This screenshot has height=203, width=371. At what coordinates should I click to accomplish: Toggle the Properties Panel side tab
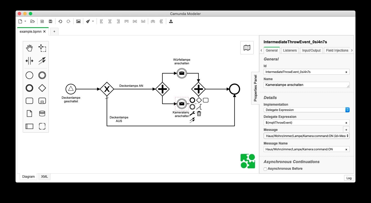click(x=255, y=88)
